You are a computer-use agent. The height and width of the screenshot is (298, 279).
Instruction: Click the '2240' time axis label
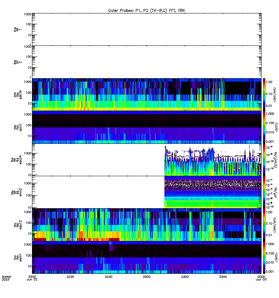tap(109, 277)
